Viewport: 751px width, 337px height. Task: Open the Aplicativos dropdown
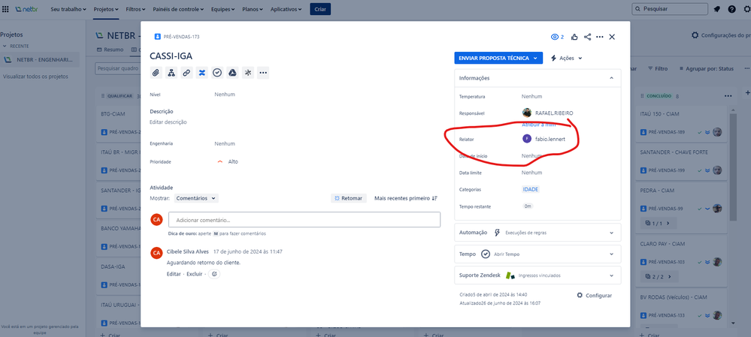click(286, 9)
